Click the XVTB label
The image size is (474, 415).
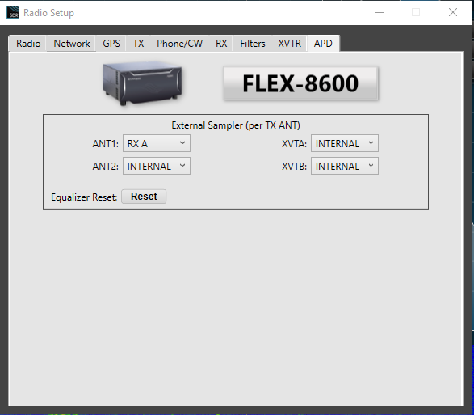coord(294,167)
